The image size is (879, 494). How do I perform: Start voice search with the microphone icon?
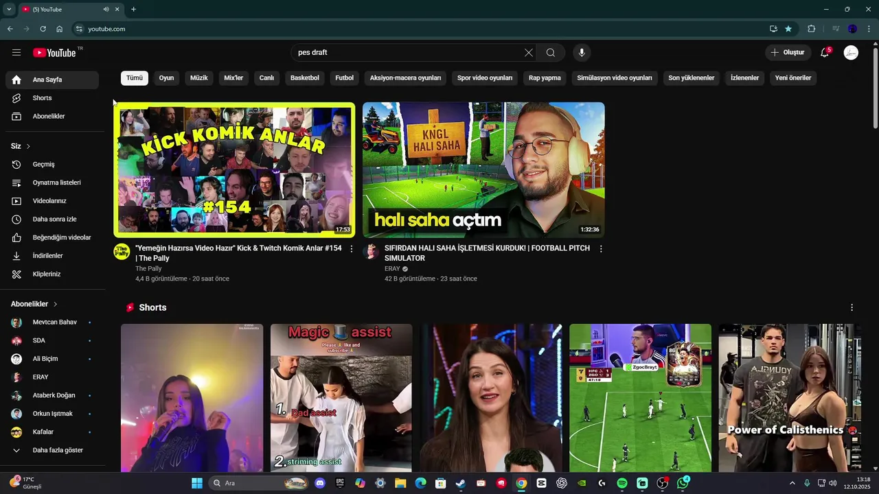point(582,53)
